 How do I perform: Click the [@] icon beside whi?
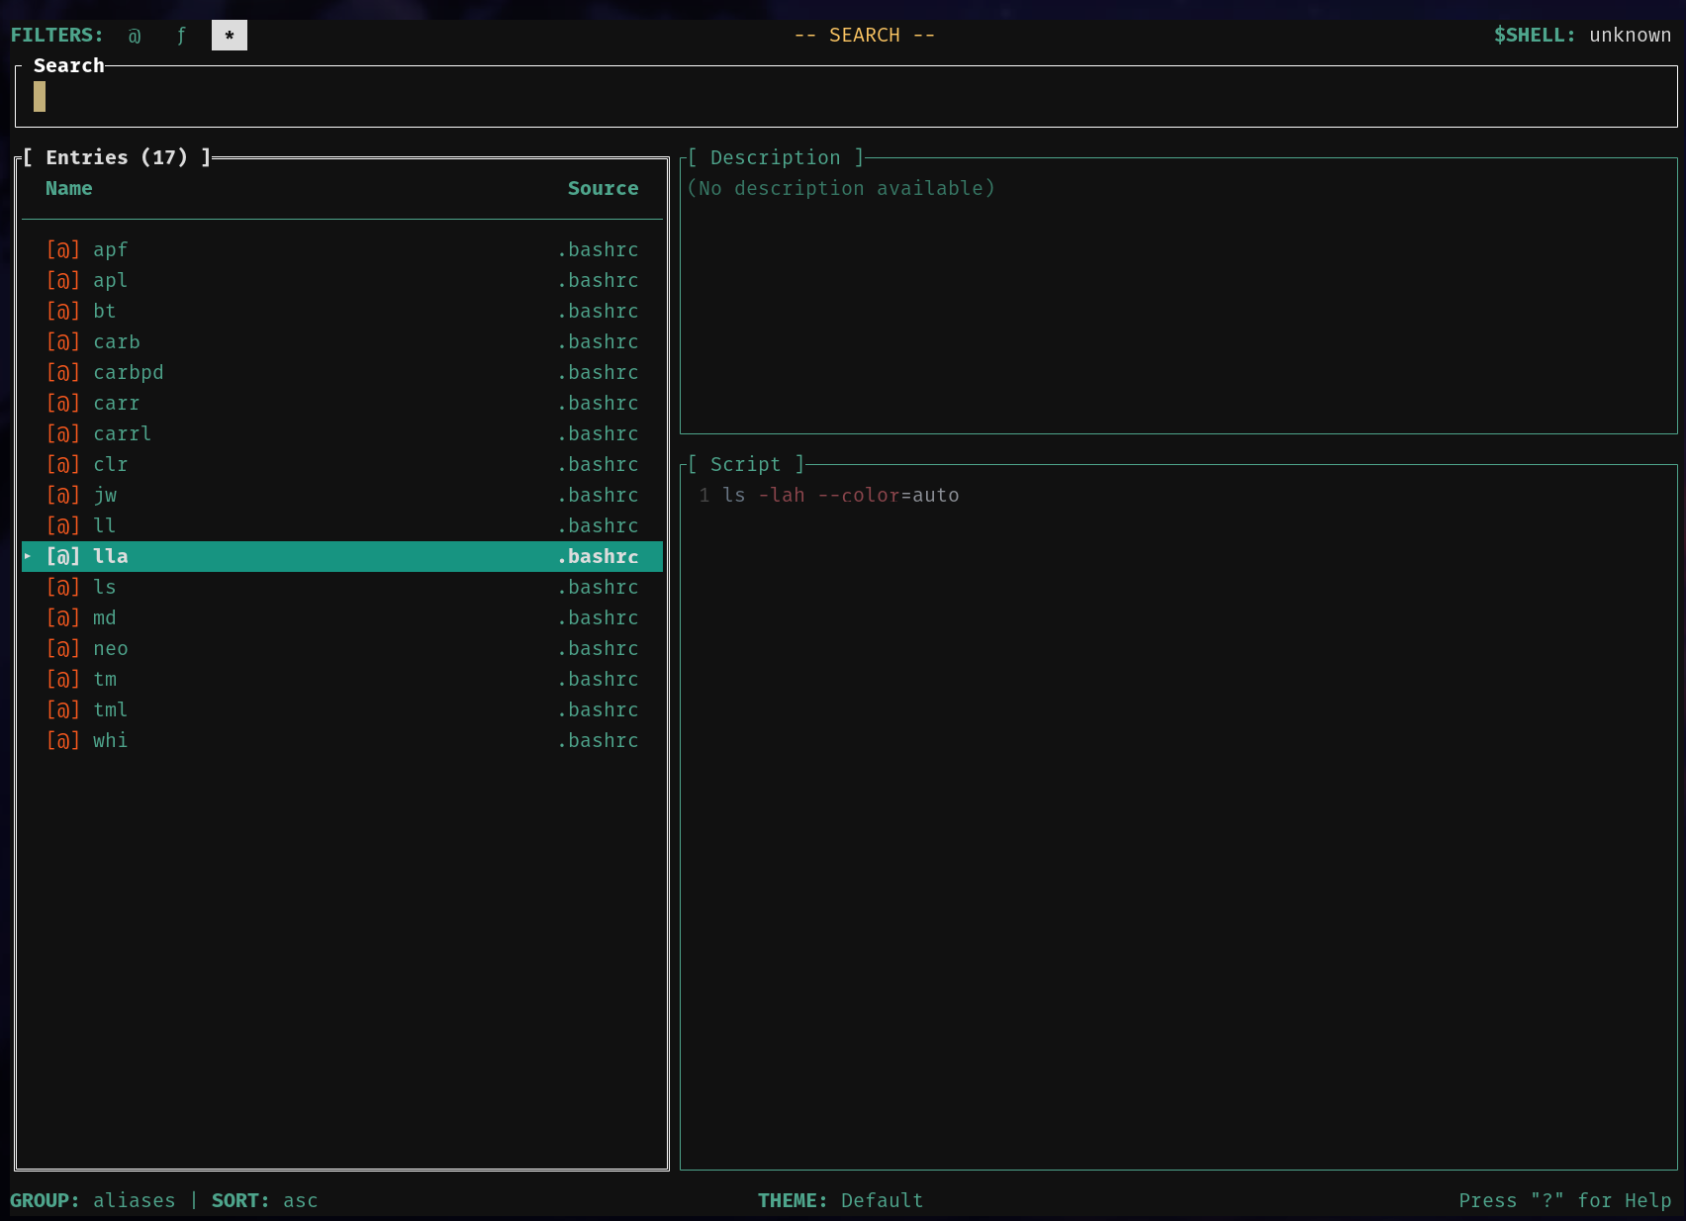[x=63, y=741]
